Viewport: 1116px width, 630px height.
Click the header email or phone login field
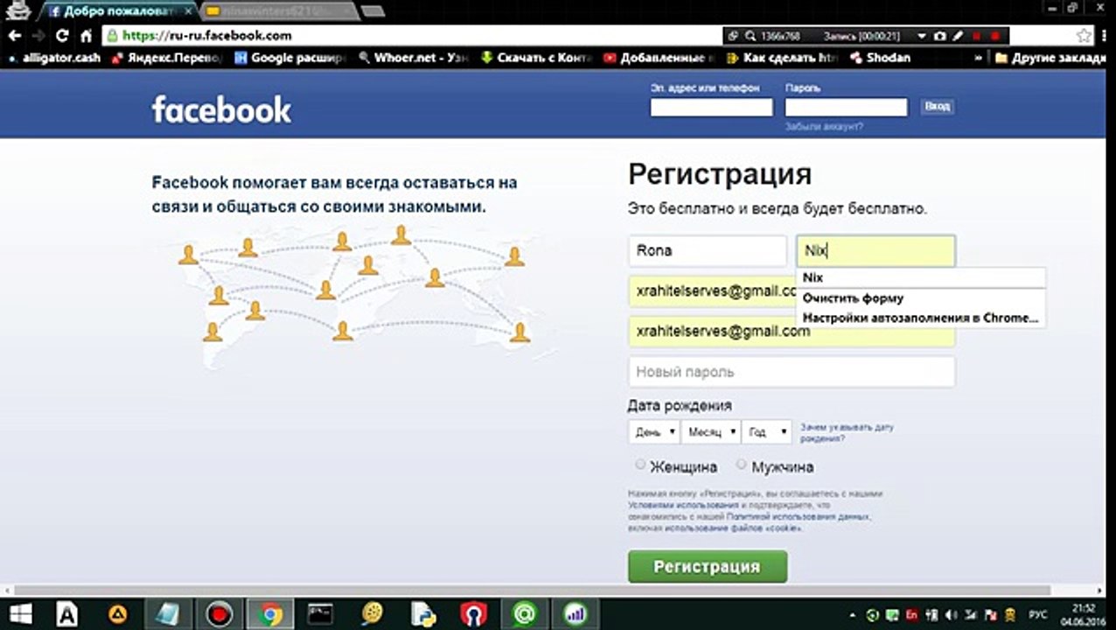pos(711,108)
